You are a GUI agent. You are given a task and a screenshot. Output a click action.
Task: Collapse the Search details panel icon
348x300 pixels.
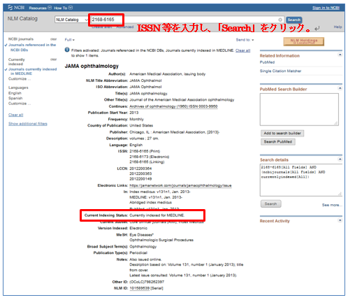(340, 159)
